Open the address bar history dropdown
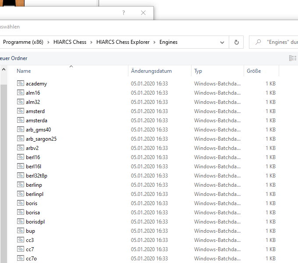 click(222, 43)
